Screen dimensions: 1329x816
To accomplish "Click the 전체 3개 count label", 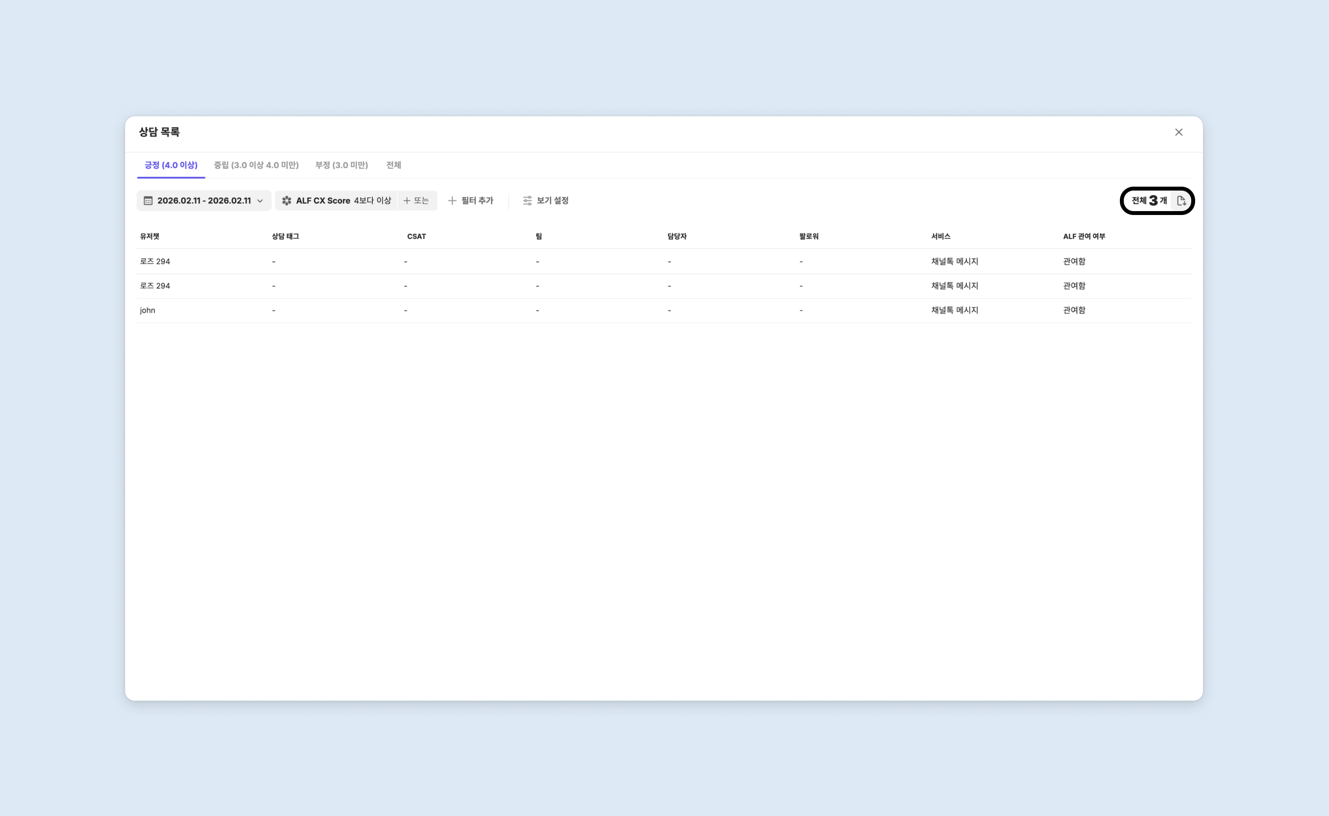I will point(1149,201).
